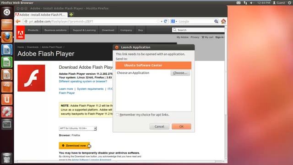Open the Ubuntu Dash home launcher

click(7, 12)
